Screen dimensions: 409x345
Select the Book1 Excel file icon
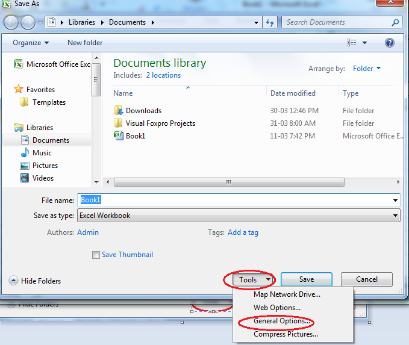click(x=119, y=136)
